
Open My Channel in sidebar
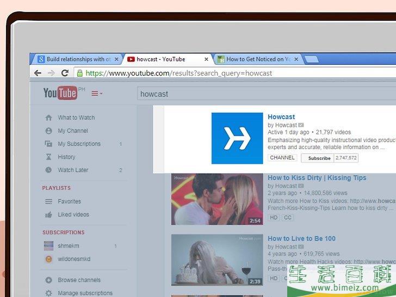click(x=73, y=131)
